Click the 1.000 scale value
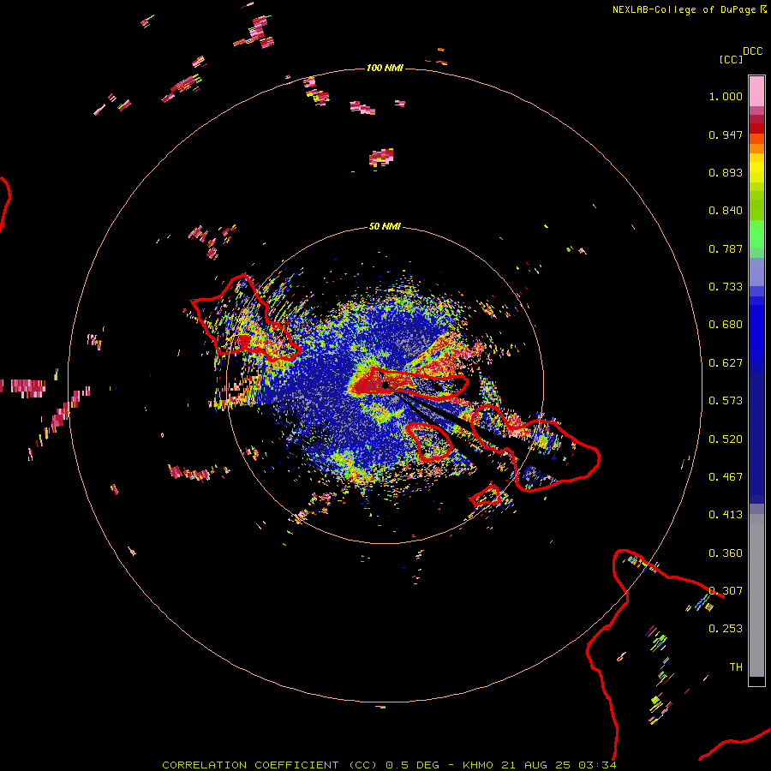Screen dimensions: 771x771 click(726, 96)
